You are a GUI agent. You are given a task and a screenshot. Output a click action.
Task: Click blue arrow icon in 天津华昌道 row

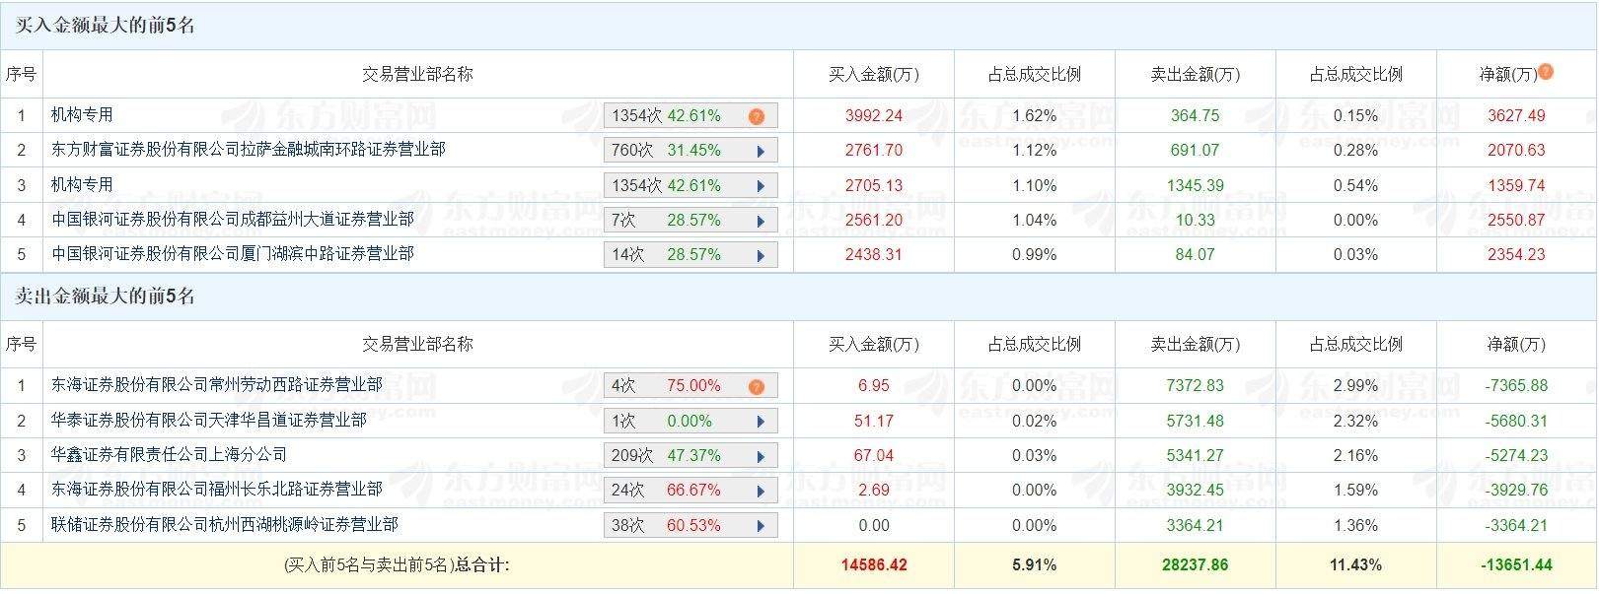tap(761, 422)
